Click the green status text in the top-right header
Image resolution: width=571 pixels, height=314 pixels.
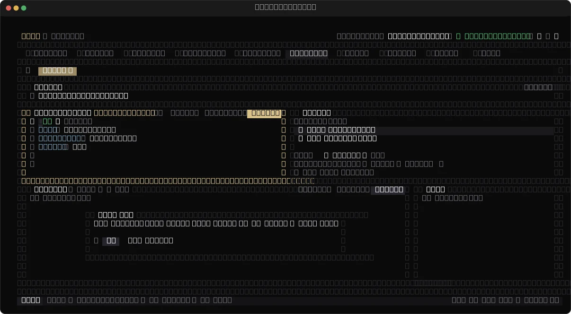497,36
